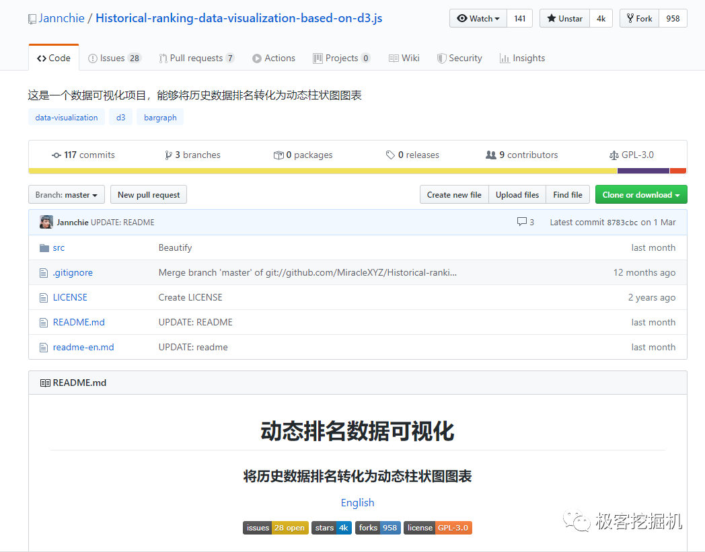Image resolution: width=705 pixels, height=552 pixels.
Task: Open the Historical-ranking-data-visualization-based-on-d3.js repo link
Action: coord(239,18)
